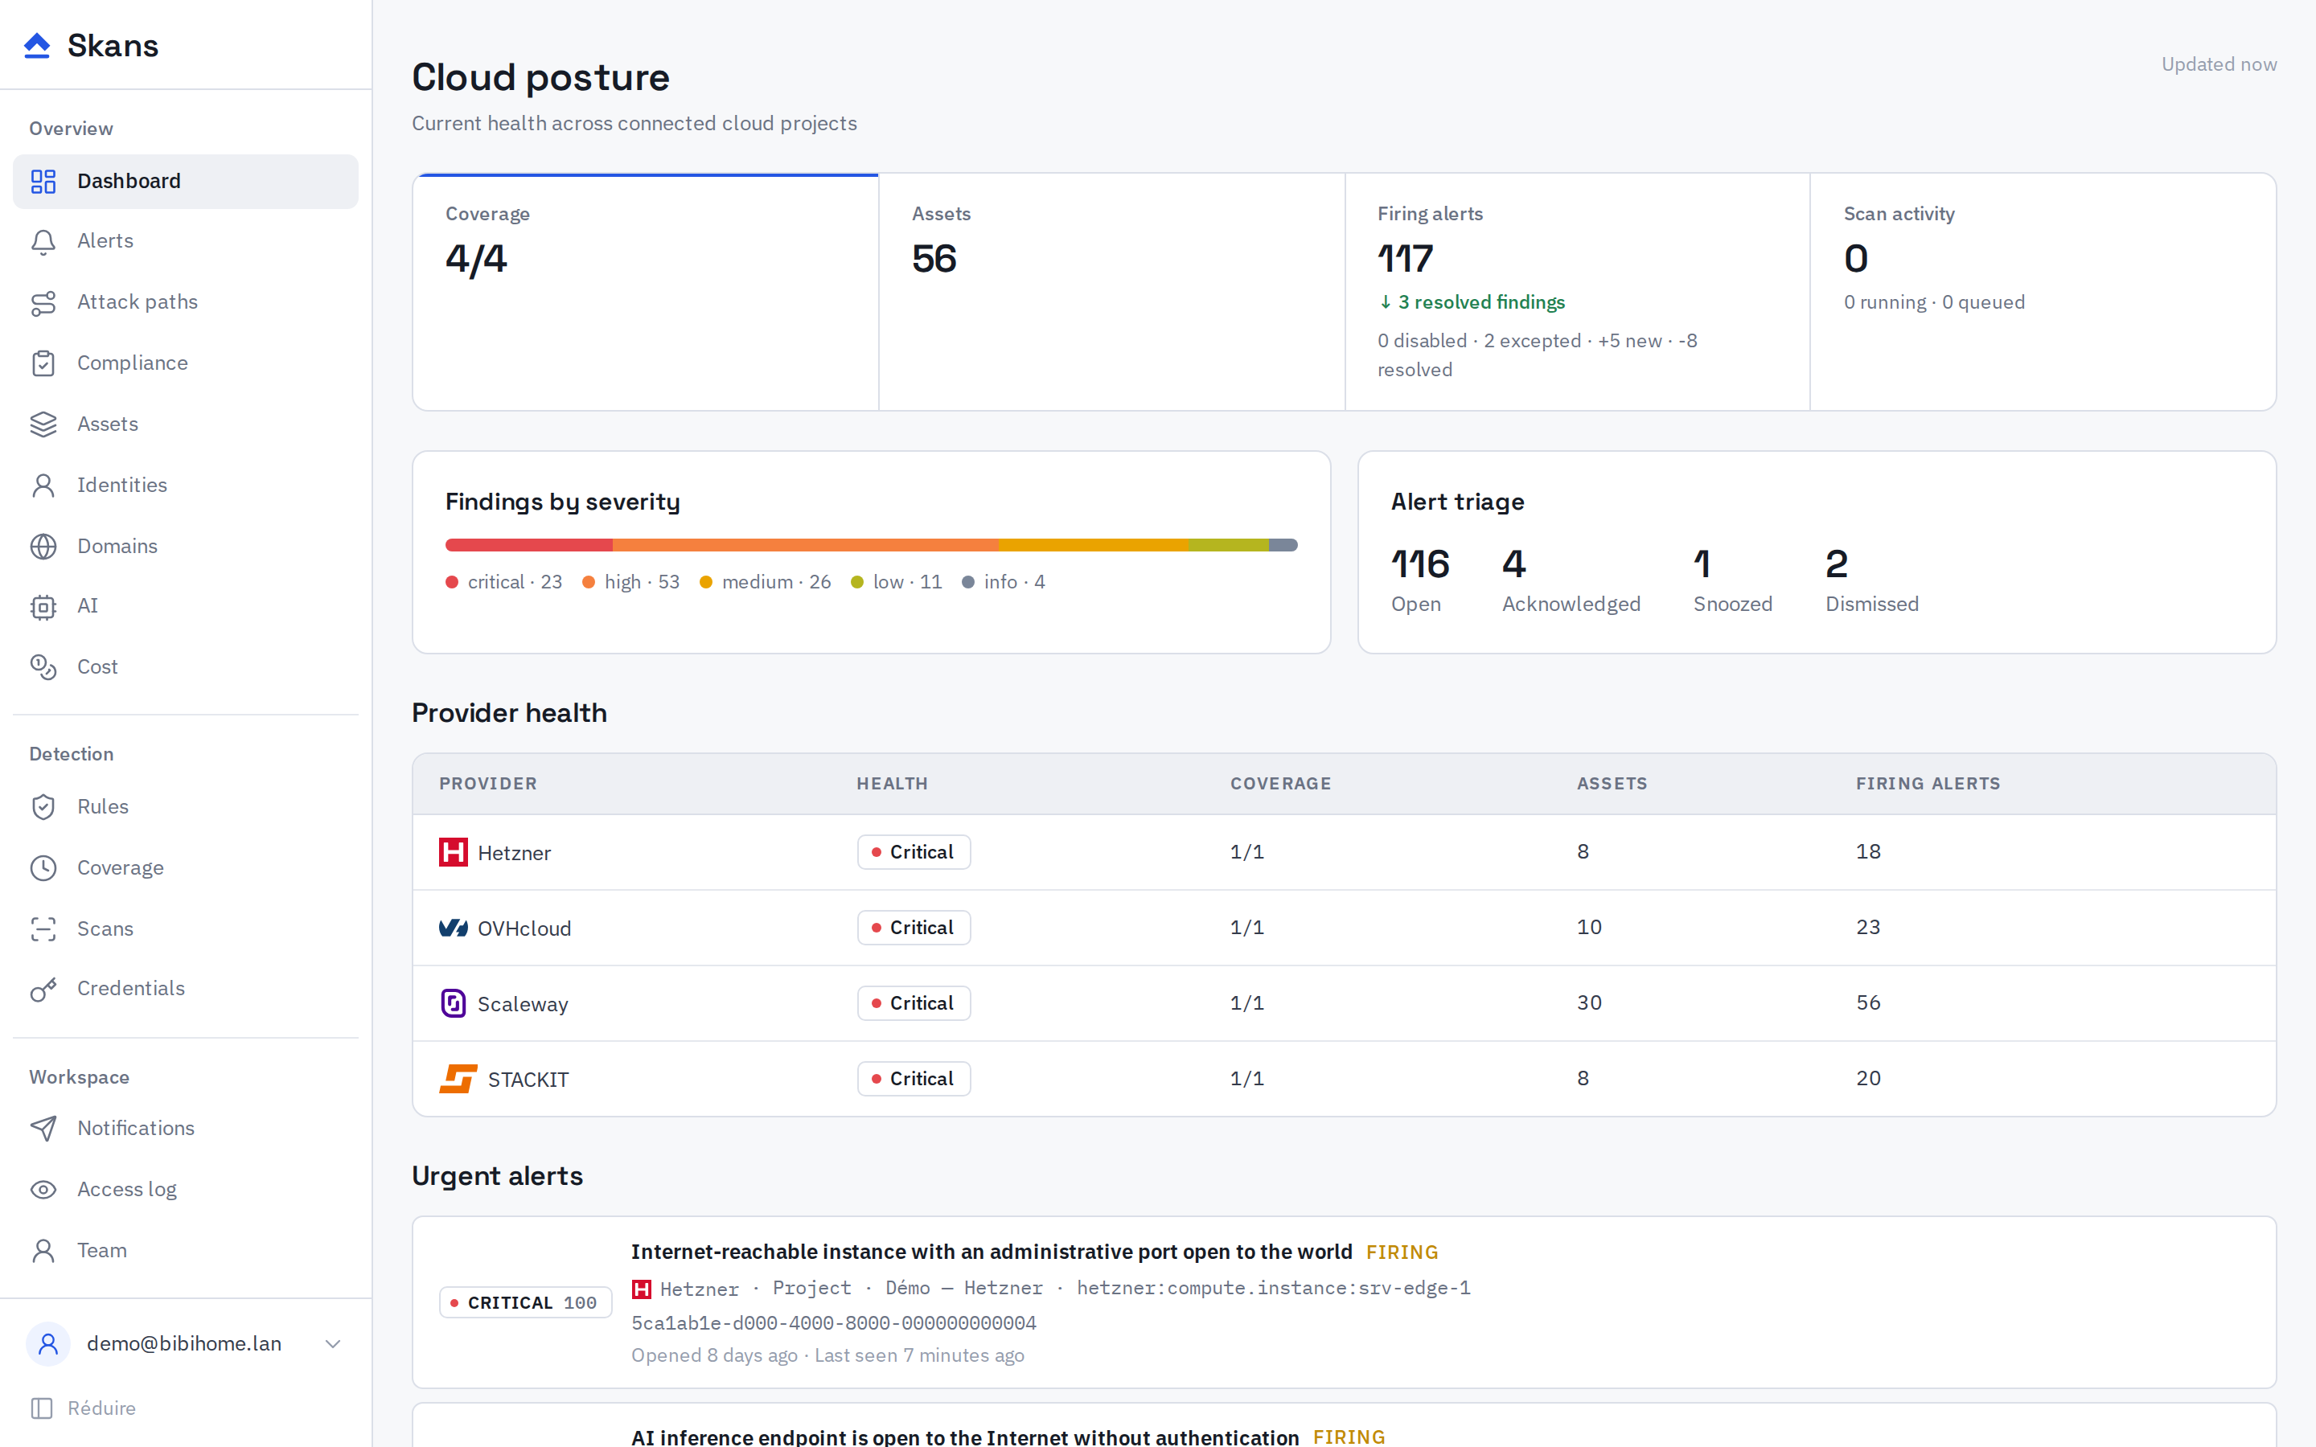
Task: Select the Scan activity summary card
Action: coord(2043,292)
